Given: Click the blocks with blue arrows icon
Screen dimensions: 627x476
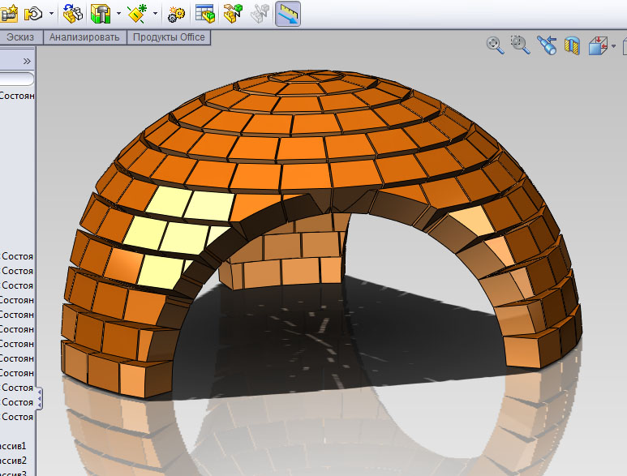Looking at the screenshot, I should coord(72,13).
